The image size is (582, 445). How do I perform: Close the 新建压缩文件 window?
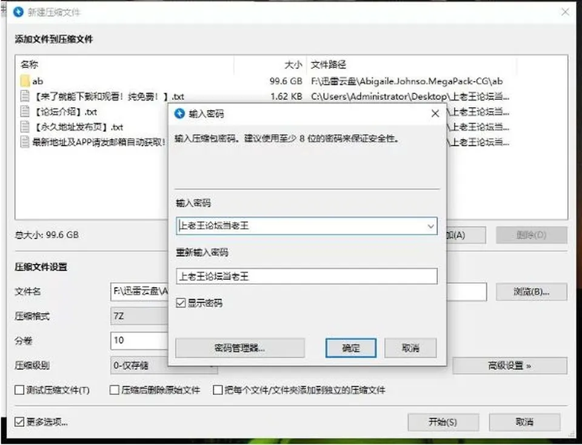pyautogui.click(x=565, y=12)
